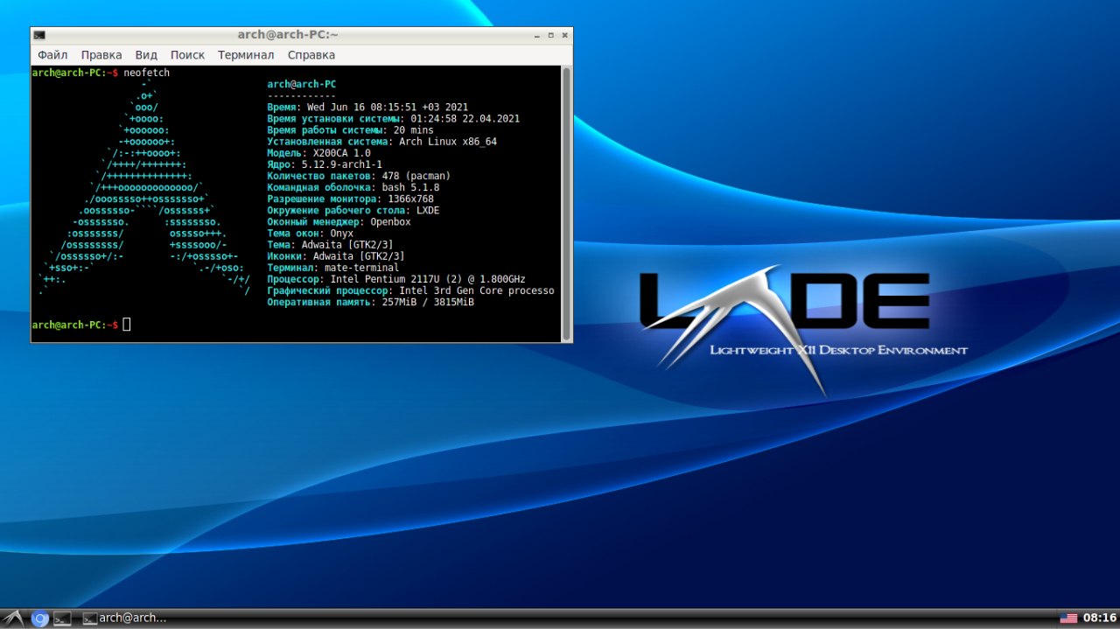Open the LXDE start menu icon
This screenshot has height=629, width=1120.
click(14, 619)
